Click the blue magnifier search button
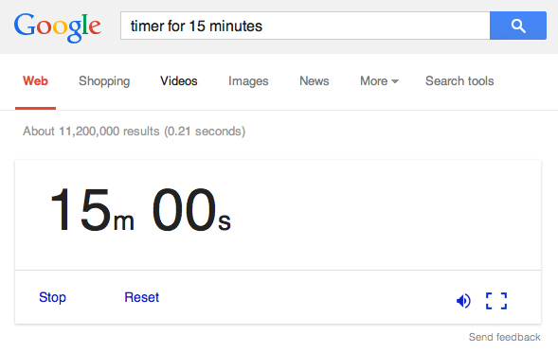This screenshot has height=352, width=558. [x=518, y=26]
